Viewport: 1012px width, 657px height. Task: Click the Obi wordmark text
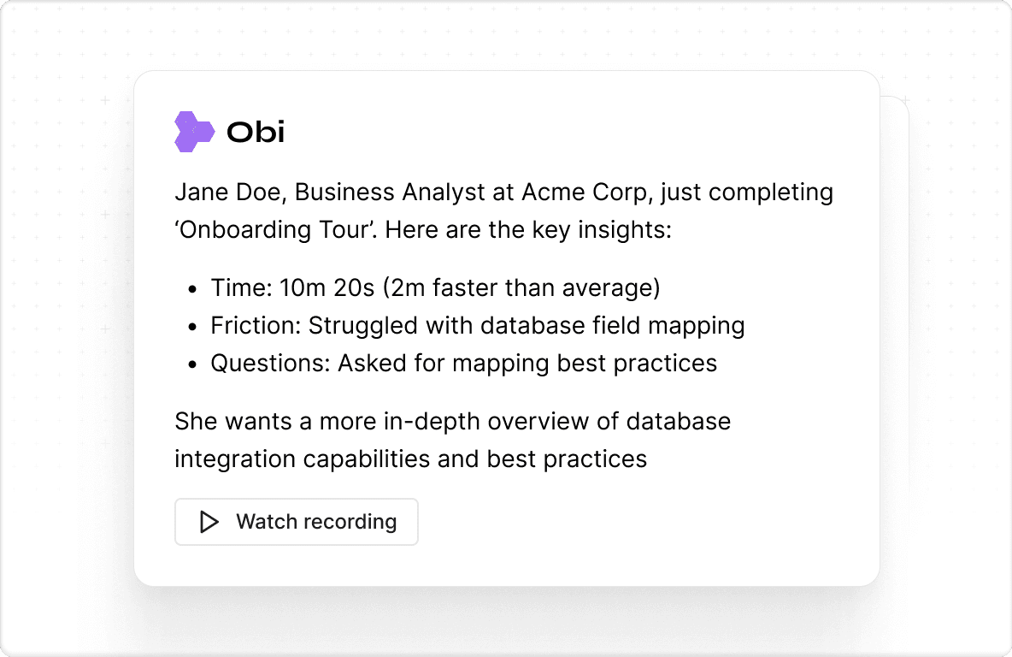pyautogui.click(x=256, y=133)
